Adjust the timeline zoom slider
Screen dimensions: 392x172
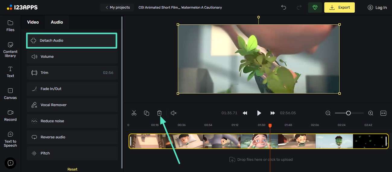click(x=349, y=113)
